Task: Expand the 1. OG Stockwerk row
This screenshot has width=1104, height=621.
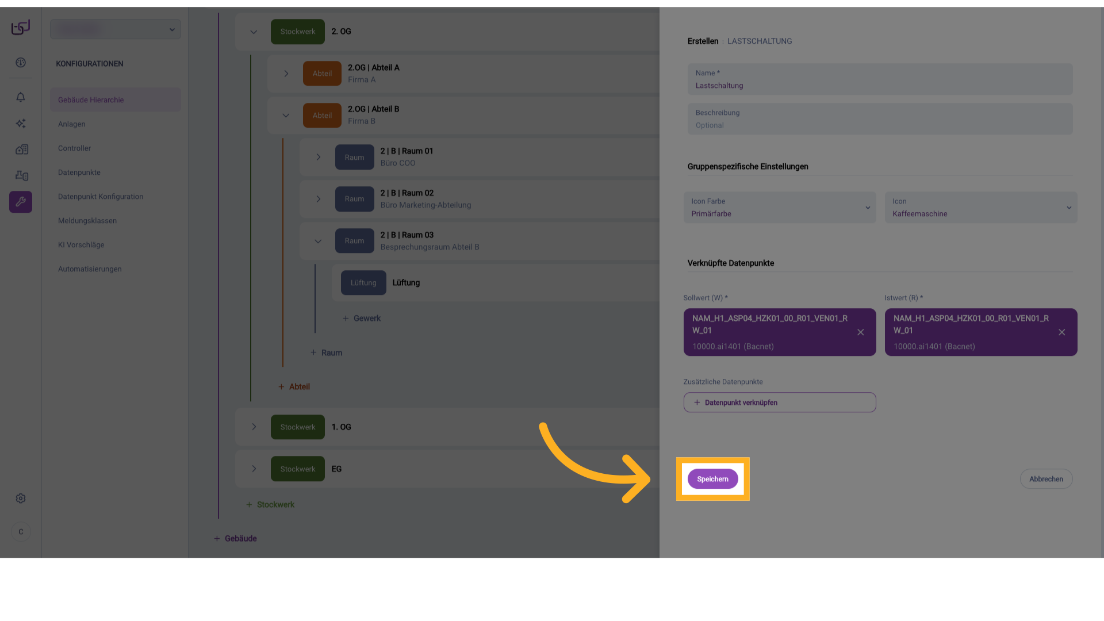Action: pos(254,427)
